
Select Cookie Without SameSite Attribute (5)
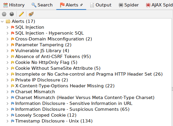(x=58, y=68)
